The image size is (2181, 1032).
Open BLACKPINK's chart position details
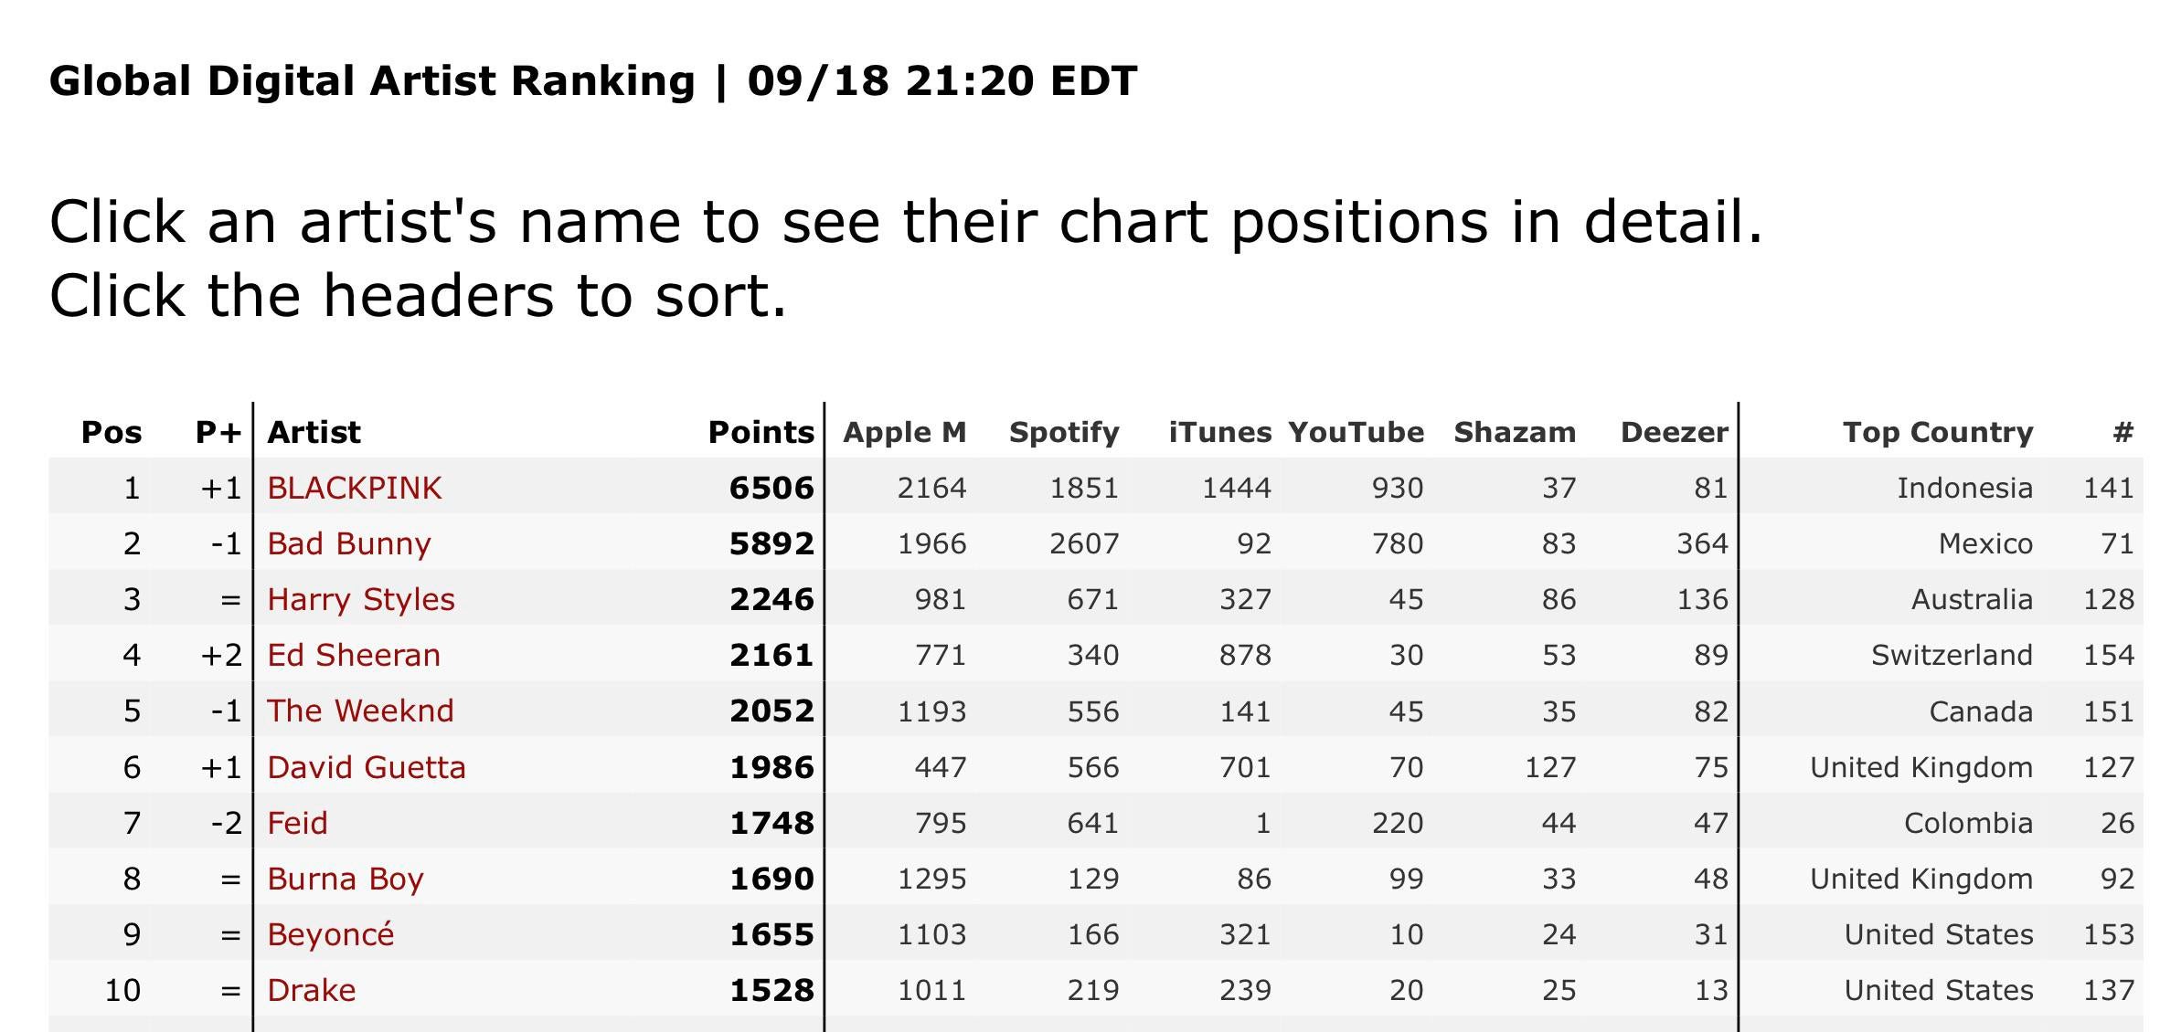coord(354,488)
